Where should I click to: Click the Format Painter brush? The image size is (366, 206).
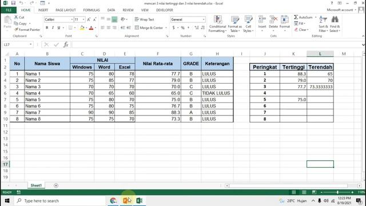coord(16,30)
